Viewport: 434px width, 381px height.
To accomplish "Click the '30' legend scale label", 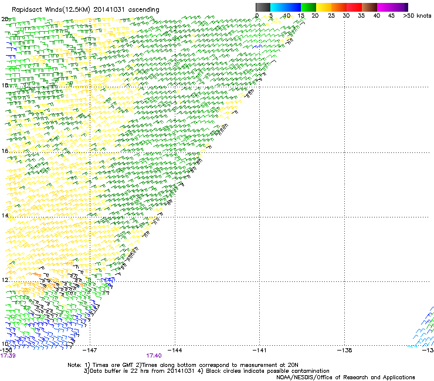I will click(x=346, y=16).
